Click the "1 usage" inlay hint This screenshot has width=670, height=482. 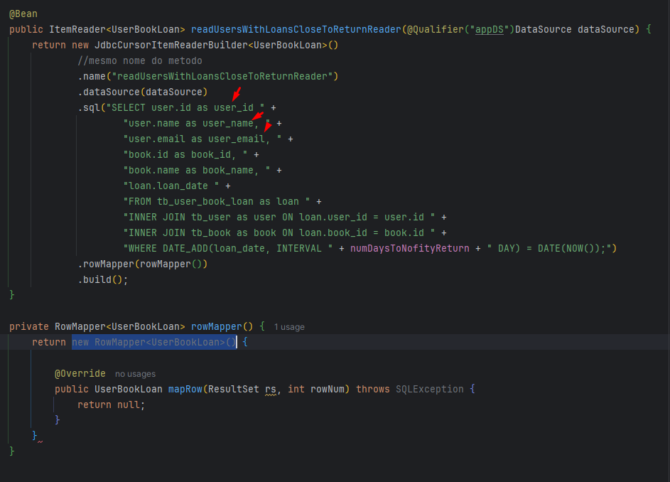[289, 327]
